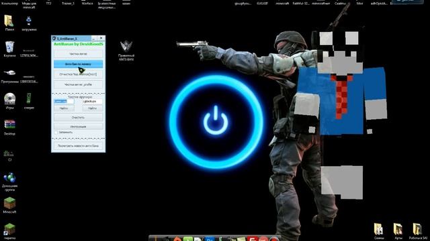Click the Чистка логов button

point(78,54)
